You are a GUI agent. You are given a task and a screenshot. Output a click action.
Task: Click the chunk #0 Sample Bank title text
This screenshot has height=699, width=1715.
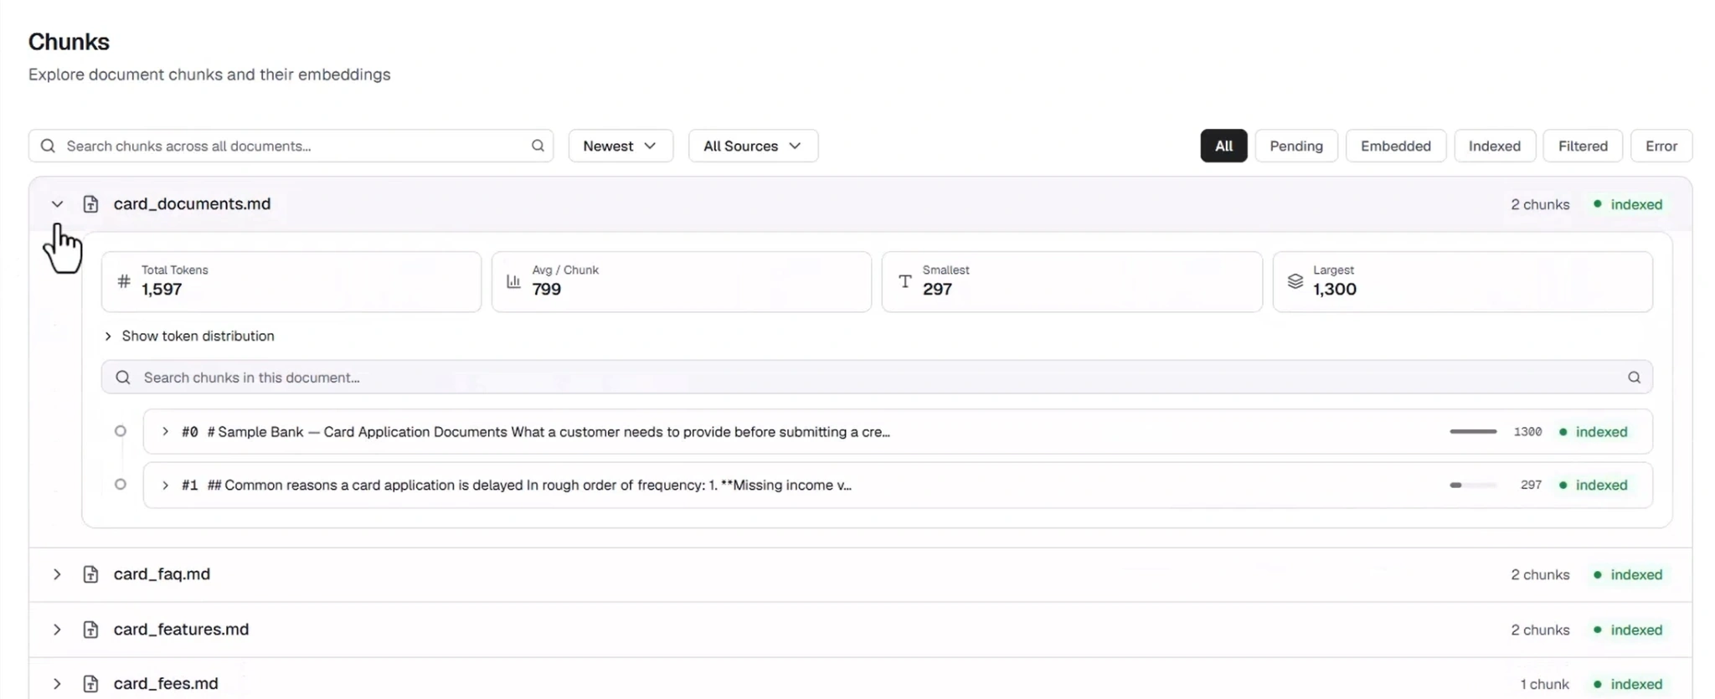coord(548,432)
